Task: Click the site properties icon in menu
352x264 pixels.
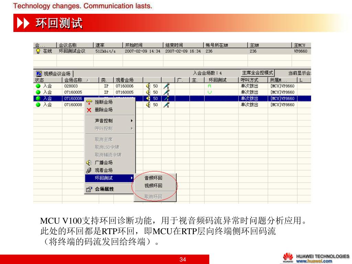Action: 89,189
